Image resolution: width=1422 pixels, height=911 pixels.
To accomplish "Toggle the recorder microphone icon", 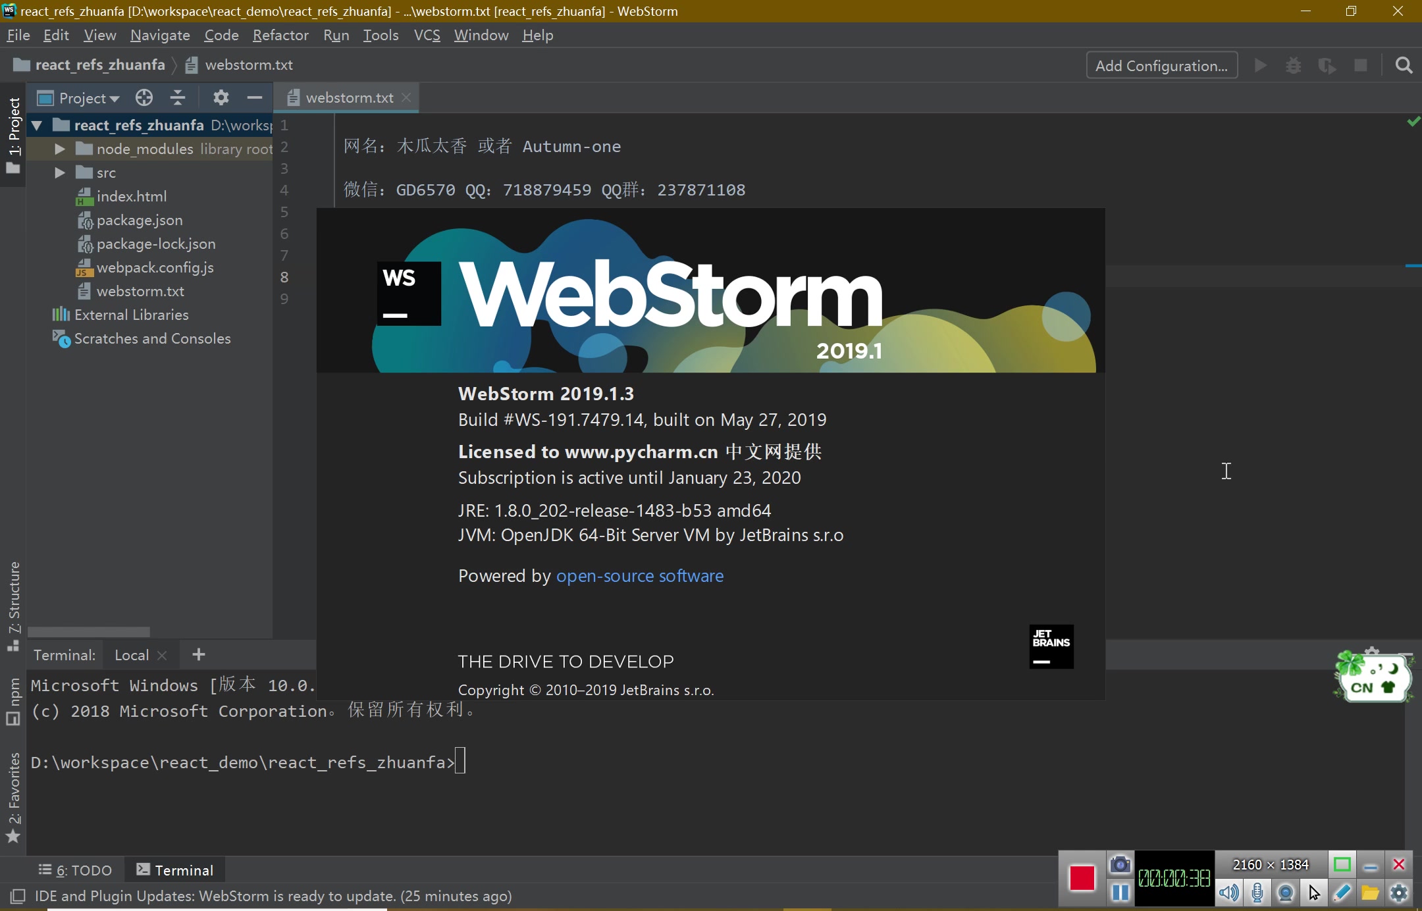I will 1257,893.
